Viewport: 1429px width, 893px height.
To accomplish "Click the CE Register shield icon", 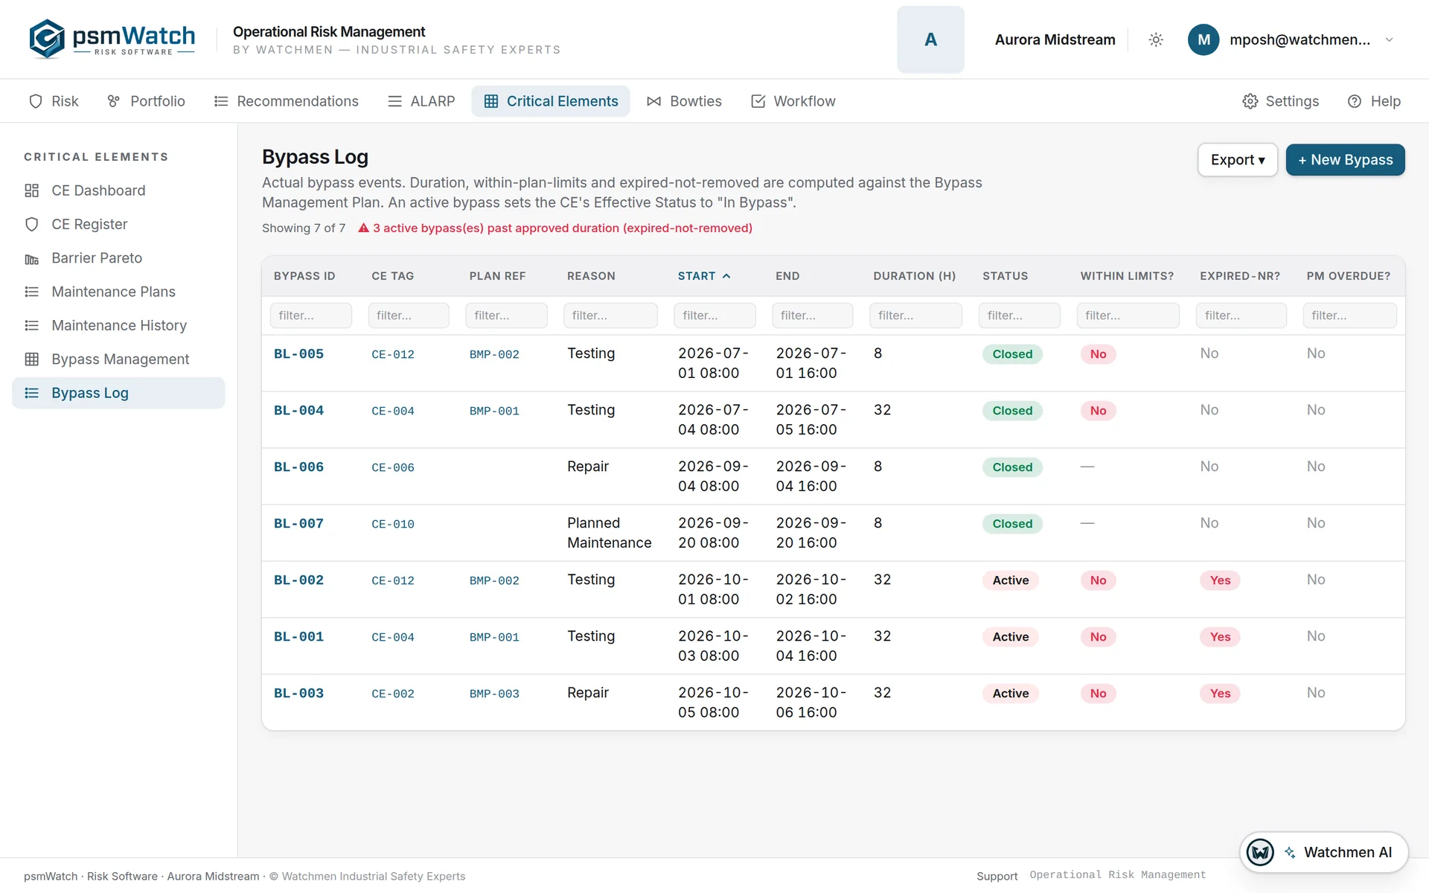I will pos(31,224).
